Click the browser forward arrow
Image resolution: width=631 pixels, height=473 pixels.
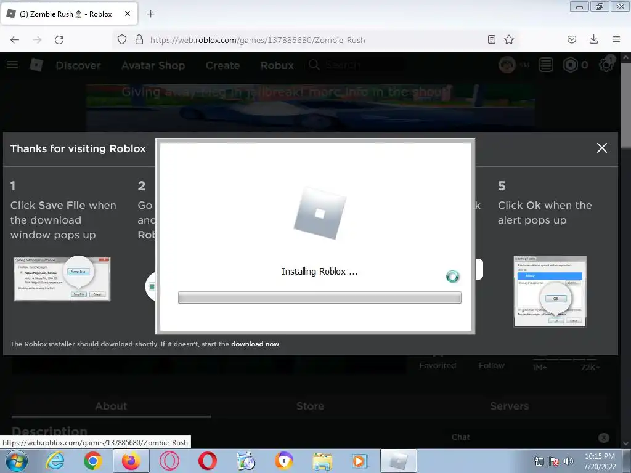(x=37, y=40)
